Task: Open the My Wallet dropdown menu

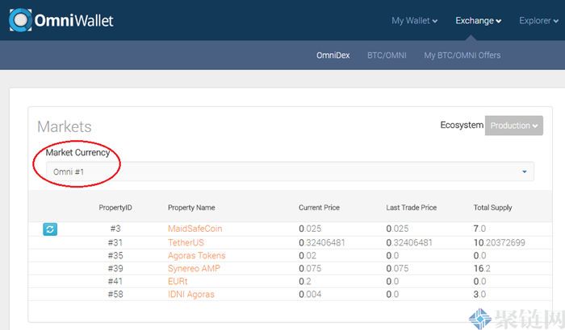Action: click(414, 21)
